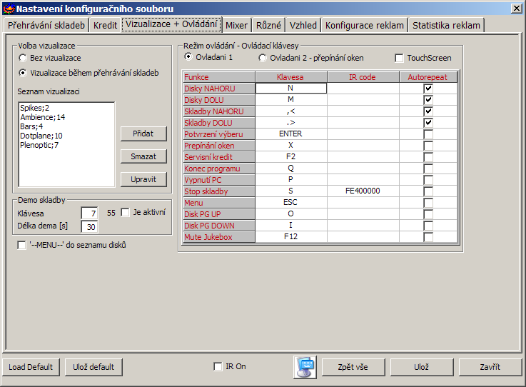This screenshot has width=526, height=387.
Task: Click the Autorepeat column header
Action: coord(428,77)
